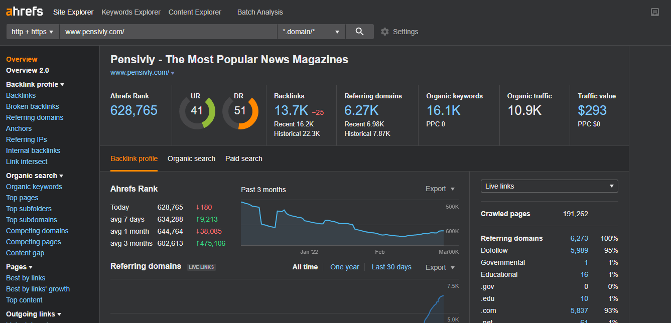671x323 pixels.
Task: Open the *.domain/* mode dropdown
Action: (311, 32)
